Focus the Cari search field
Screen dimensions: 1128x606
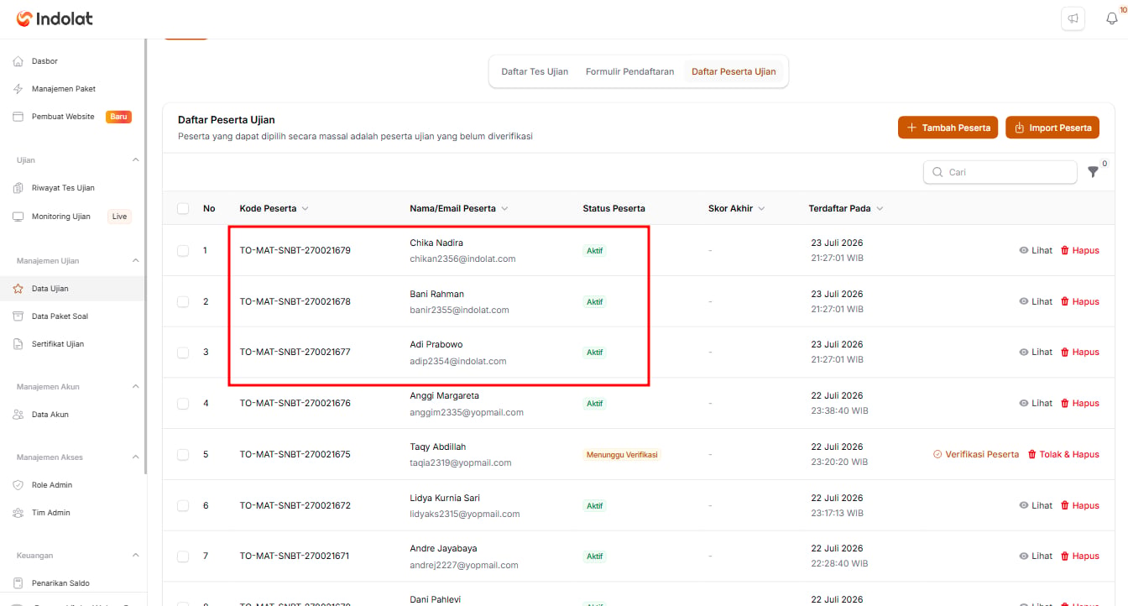(x=1000, y=172)
